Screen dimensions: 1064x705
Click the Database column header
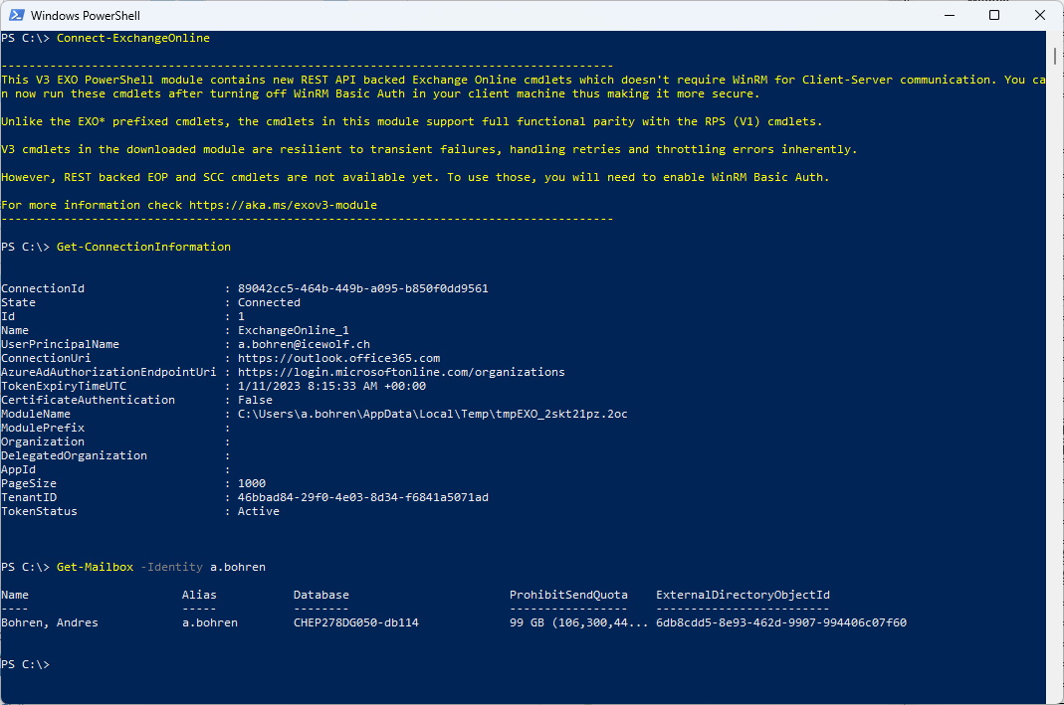pos(320,595)
